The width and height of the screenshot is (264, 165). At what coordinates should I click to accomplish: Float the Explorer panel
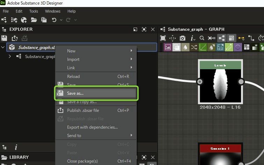point(135,29)
